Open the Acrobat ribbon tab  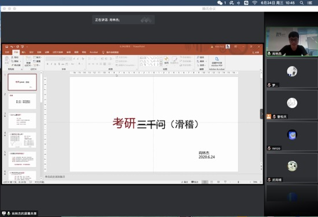(94, 53)
